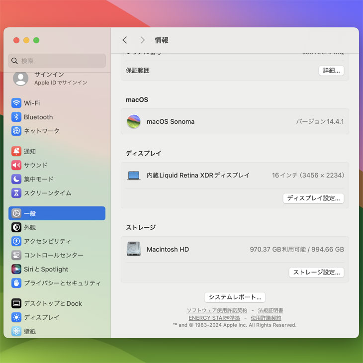This screenshot has height=363, width=363.
Task: Open the システムレポート… button
Action: pyautogui.click(x=235, y=297)
